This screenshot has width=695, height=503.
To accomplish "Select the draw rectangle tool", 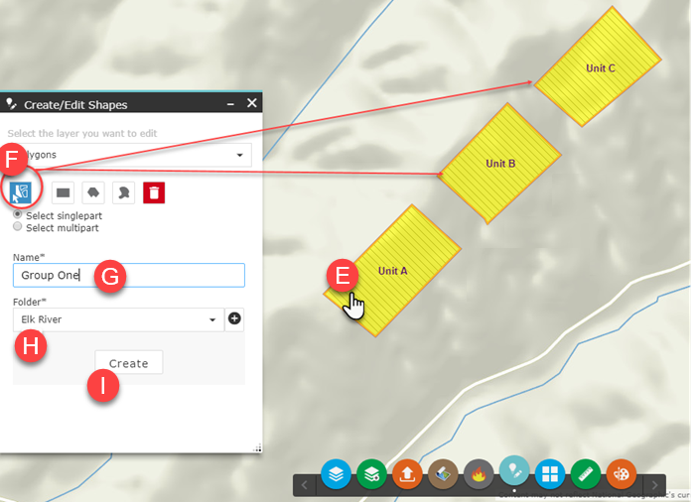I will (x=62, y=191).
